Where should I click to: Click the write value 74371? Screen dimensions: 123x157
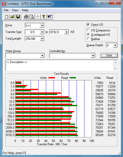(99, 105)
